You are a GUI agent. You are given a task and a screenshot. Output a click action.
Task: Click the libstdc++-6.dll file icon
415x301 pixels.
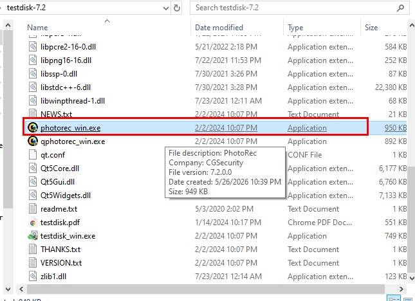(x=33, y=87)
